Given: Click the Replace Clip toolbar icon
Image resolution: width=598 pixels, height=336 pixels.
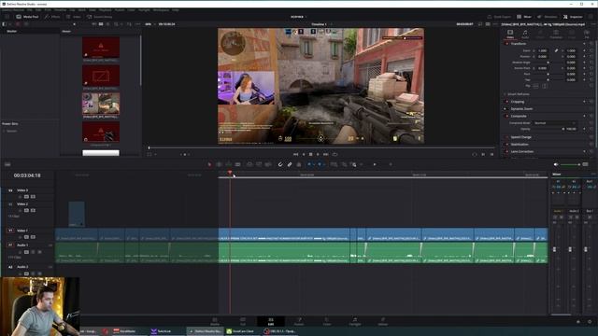Looking at the screenshot, I should click(x=268, y=164).
